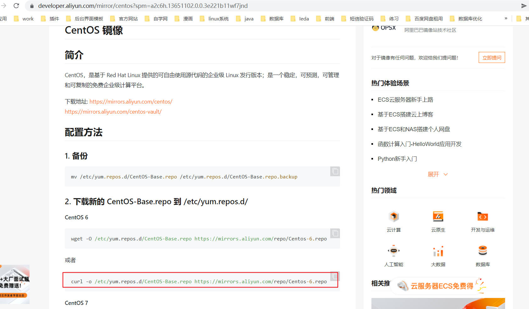Expand the 热门体验场景 list with 展开
Image resolution: width=529 pixels, height=309 pixels.
[x=438, y=174]
